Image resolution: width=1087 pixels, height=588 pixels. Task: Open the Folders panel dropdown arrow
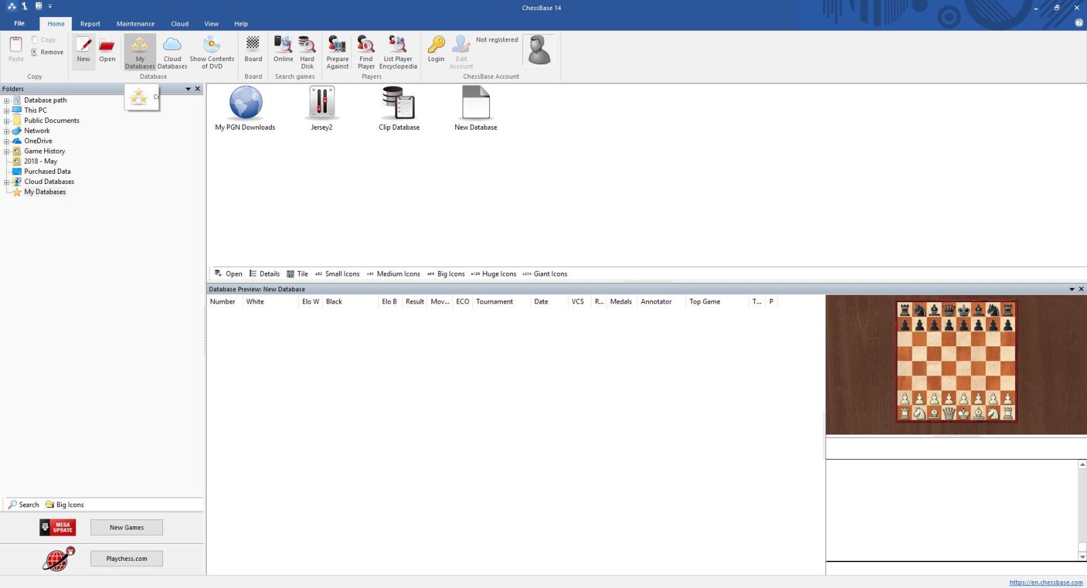[188, 89]
